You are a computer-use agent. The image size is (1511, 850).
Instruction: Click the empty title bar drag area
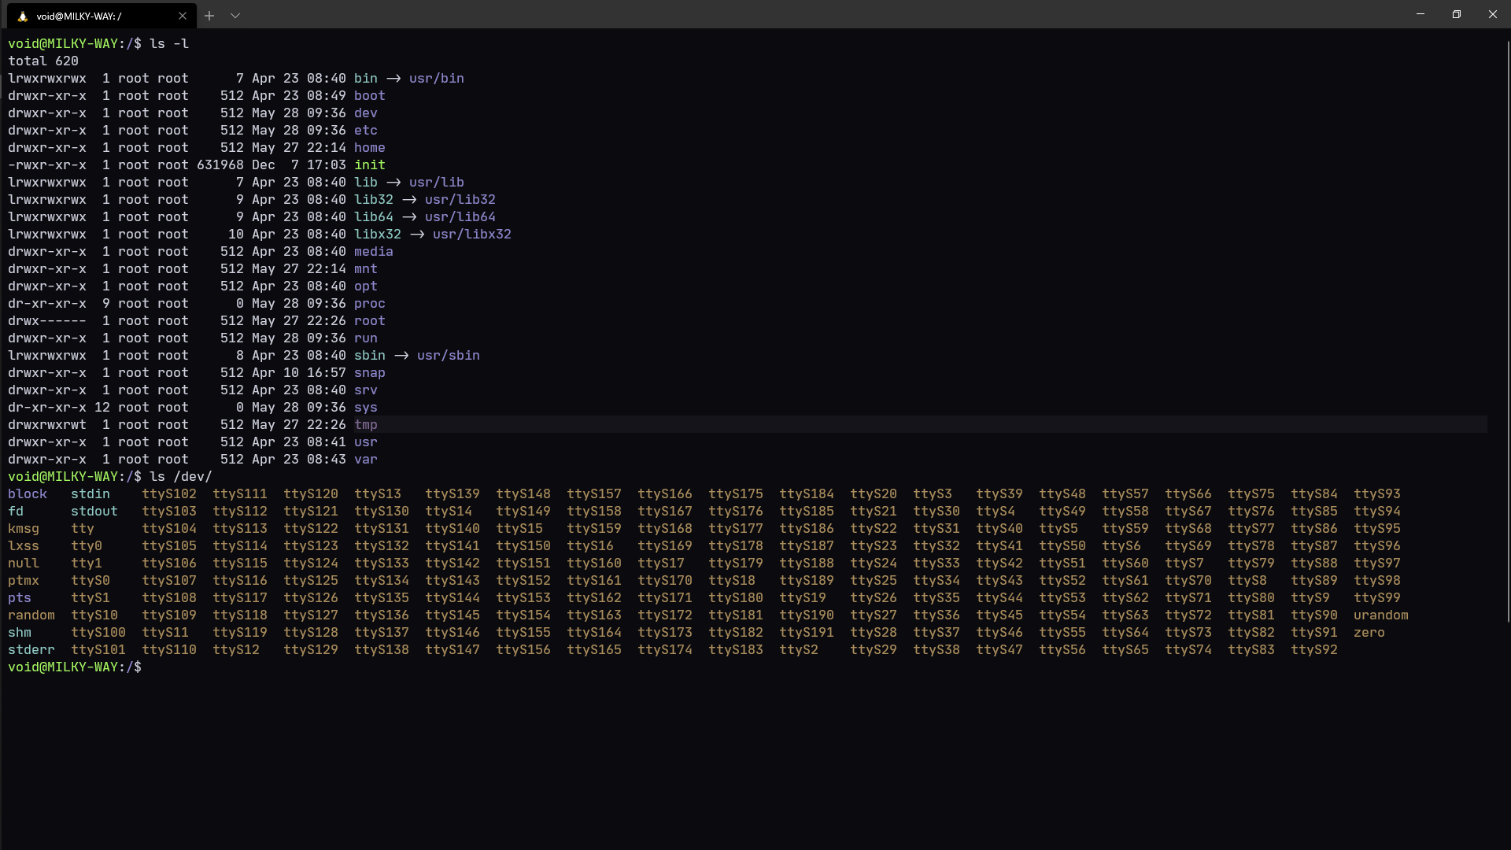[787, 14]
